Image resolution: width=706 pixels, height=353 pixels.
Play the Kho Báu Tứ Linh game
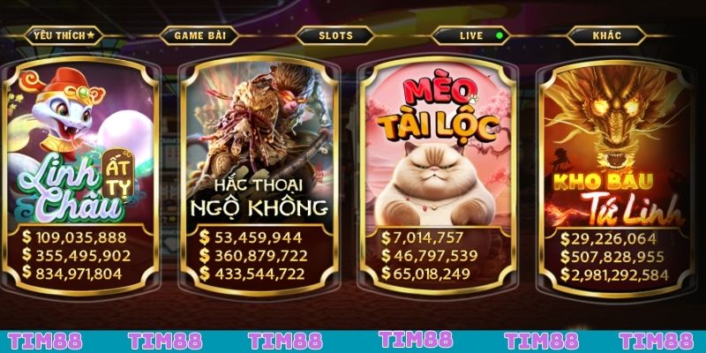tap(616, 175)
